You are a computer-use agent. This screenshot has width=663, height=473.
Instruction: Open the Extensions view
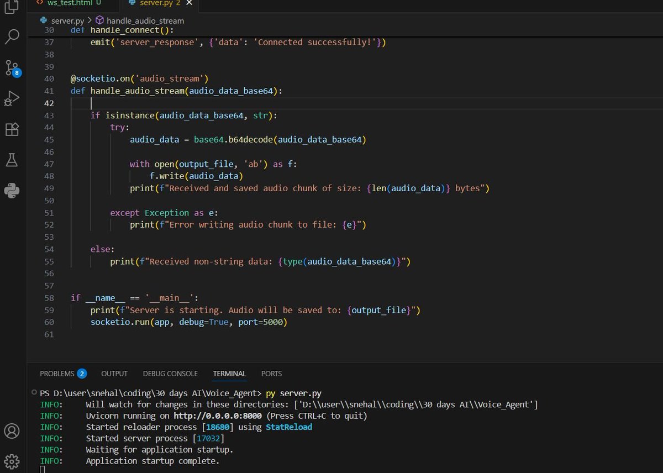[12, 129]
